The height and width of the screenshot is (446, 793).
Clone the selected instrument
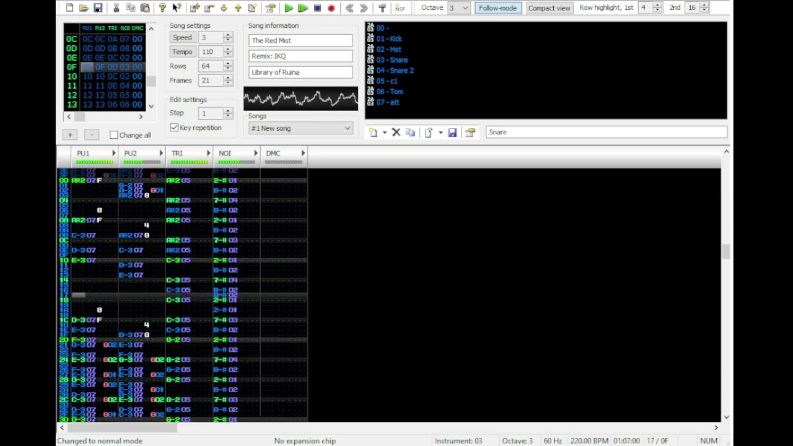410,133
